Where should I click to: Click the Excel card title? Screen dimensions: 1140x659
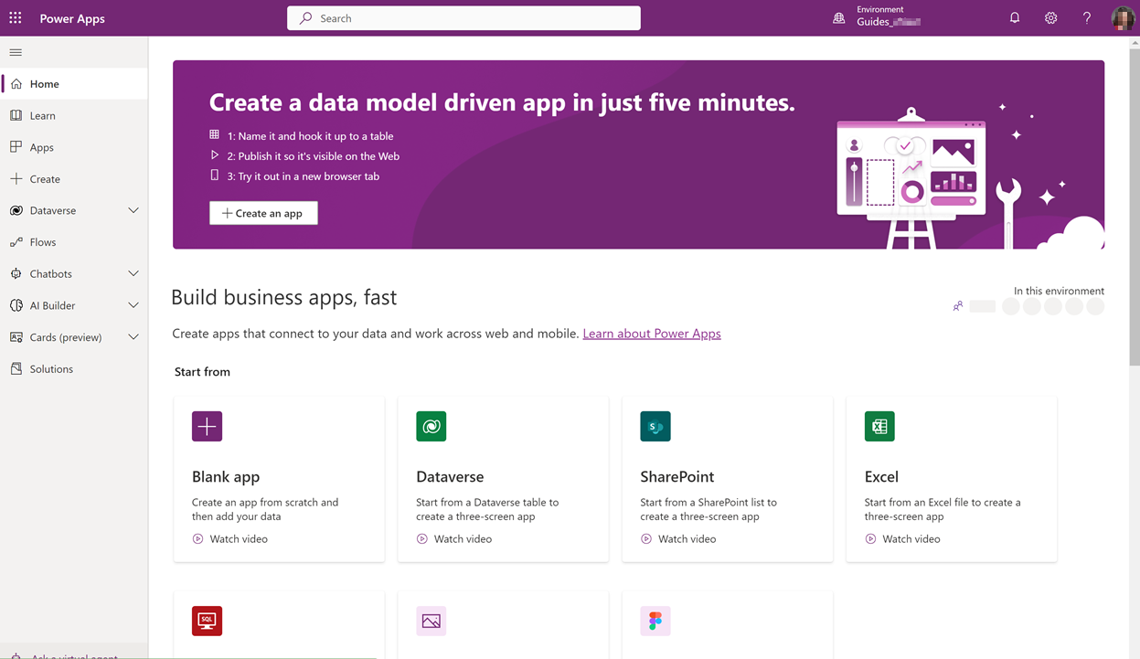(881, 476)
